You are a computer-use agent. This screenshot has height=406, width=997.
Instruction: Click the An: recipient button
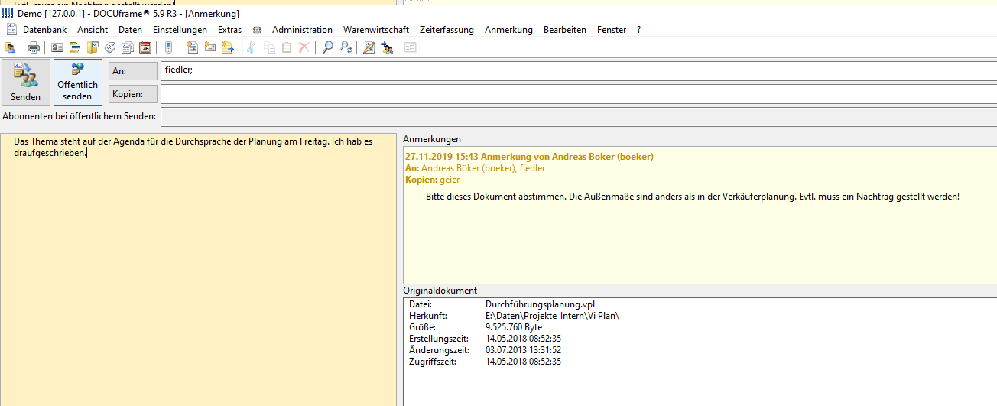(x=133, y=71)
